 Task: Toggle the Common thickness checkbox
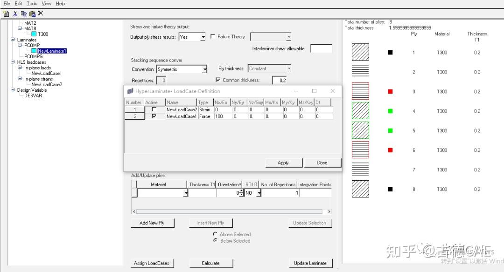click(x=218, y=80)
